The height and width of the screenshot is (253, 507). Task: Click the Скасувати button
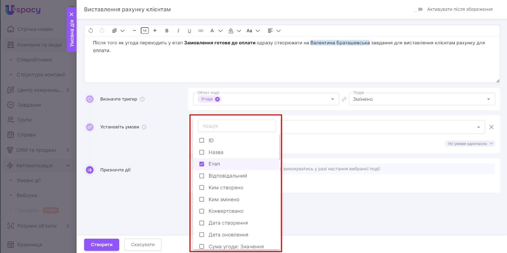[x=143, y=244]
